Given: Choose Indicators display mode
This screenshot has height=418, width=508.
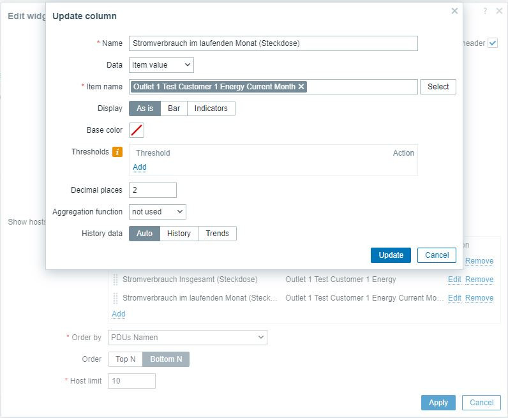Looking at the screenshot, I should [211, 108].
